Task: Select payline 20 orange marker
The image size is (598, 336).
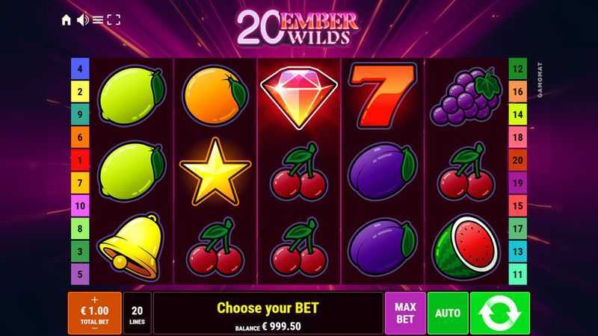Action: point(517,160)
